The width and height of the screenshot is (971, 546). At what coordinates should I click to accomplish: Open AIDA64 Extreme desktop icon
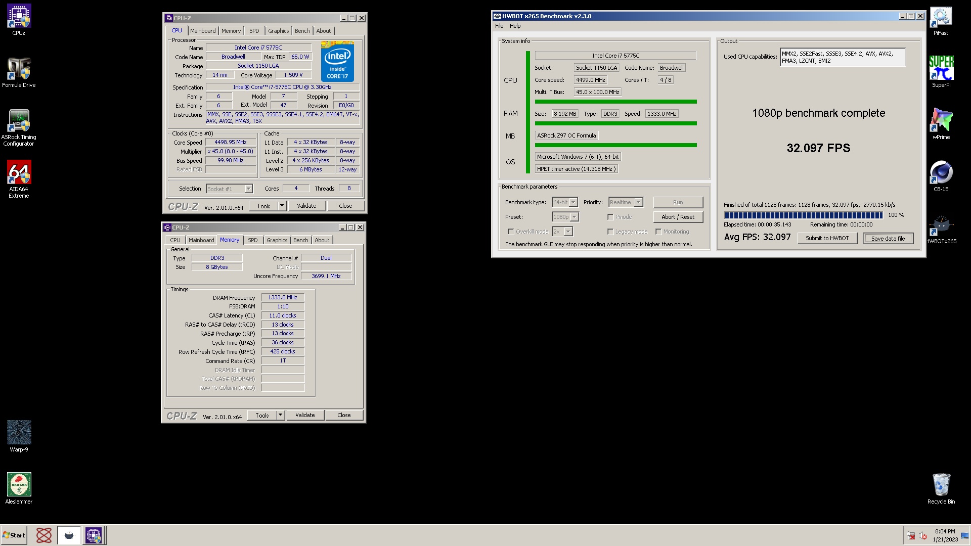tap(19, 179)
